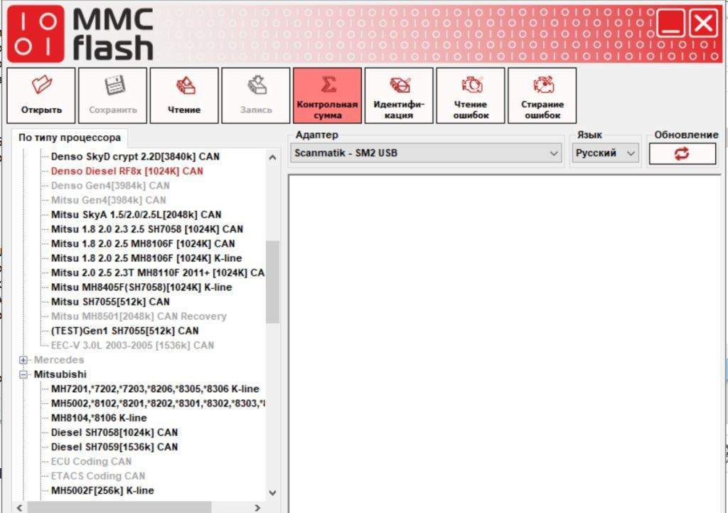This screenshot has height=513, width=728.
Task: Collapse the Mitsubishi tree node
Action: pyautogui.click(x=23, y=374)
